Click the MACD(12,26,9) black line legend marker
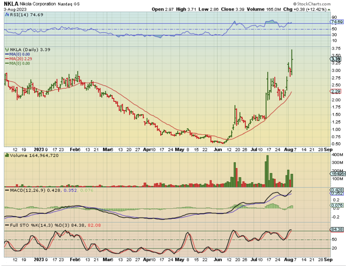This screenshot has width=346, height=266. [7, 190]
